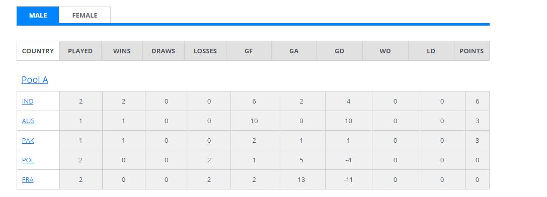Click the PLAYED column header
This screenshot has width=547, height=197.
[x=80, y=51]
